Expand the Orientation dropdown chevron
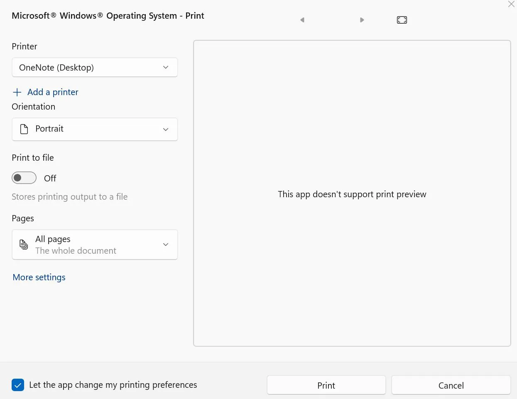 click(x=166, y=129)
